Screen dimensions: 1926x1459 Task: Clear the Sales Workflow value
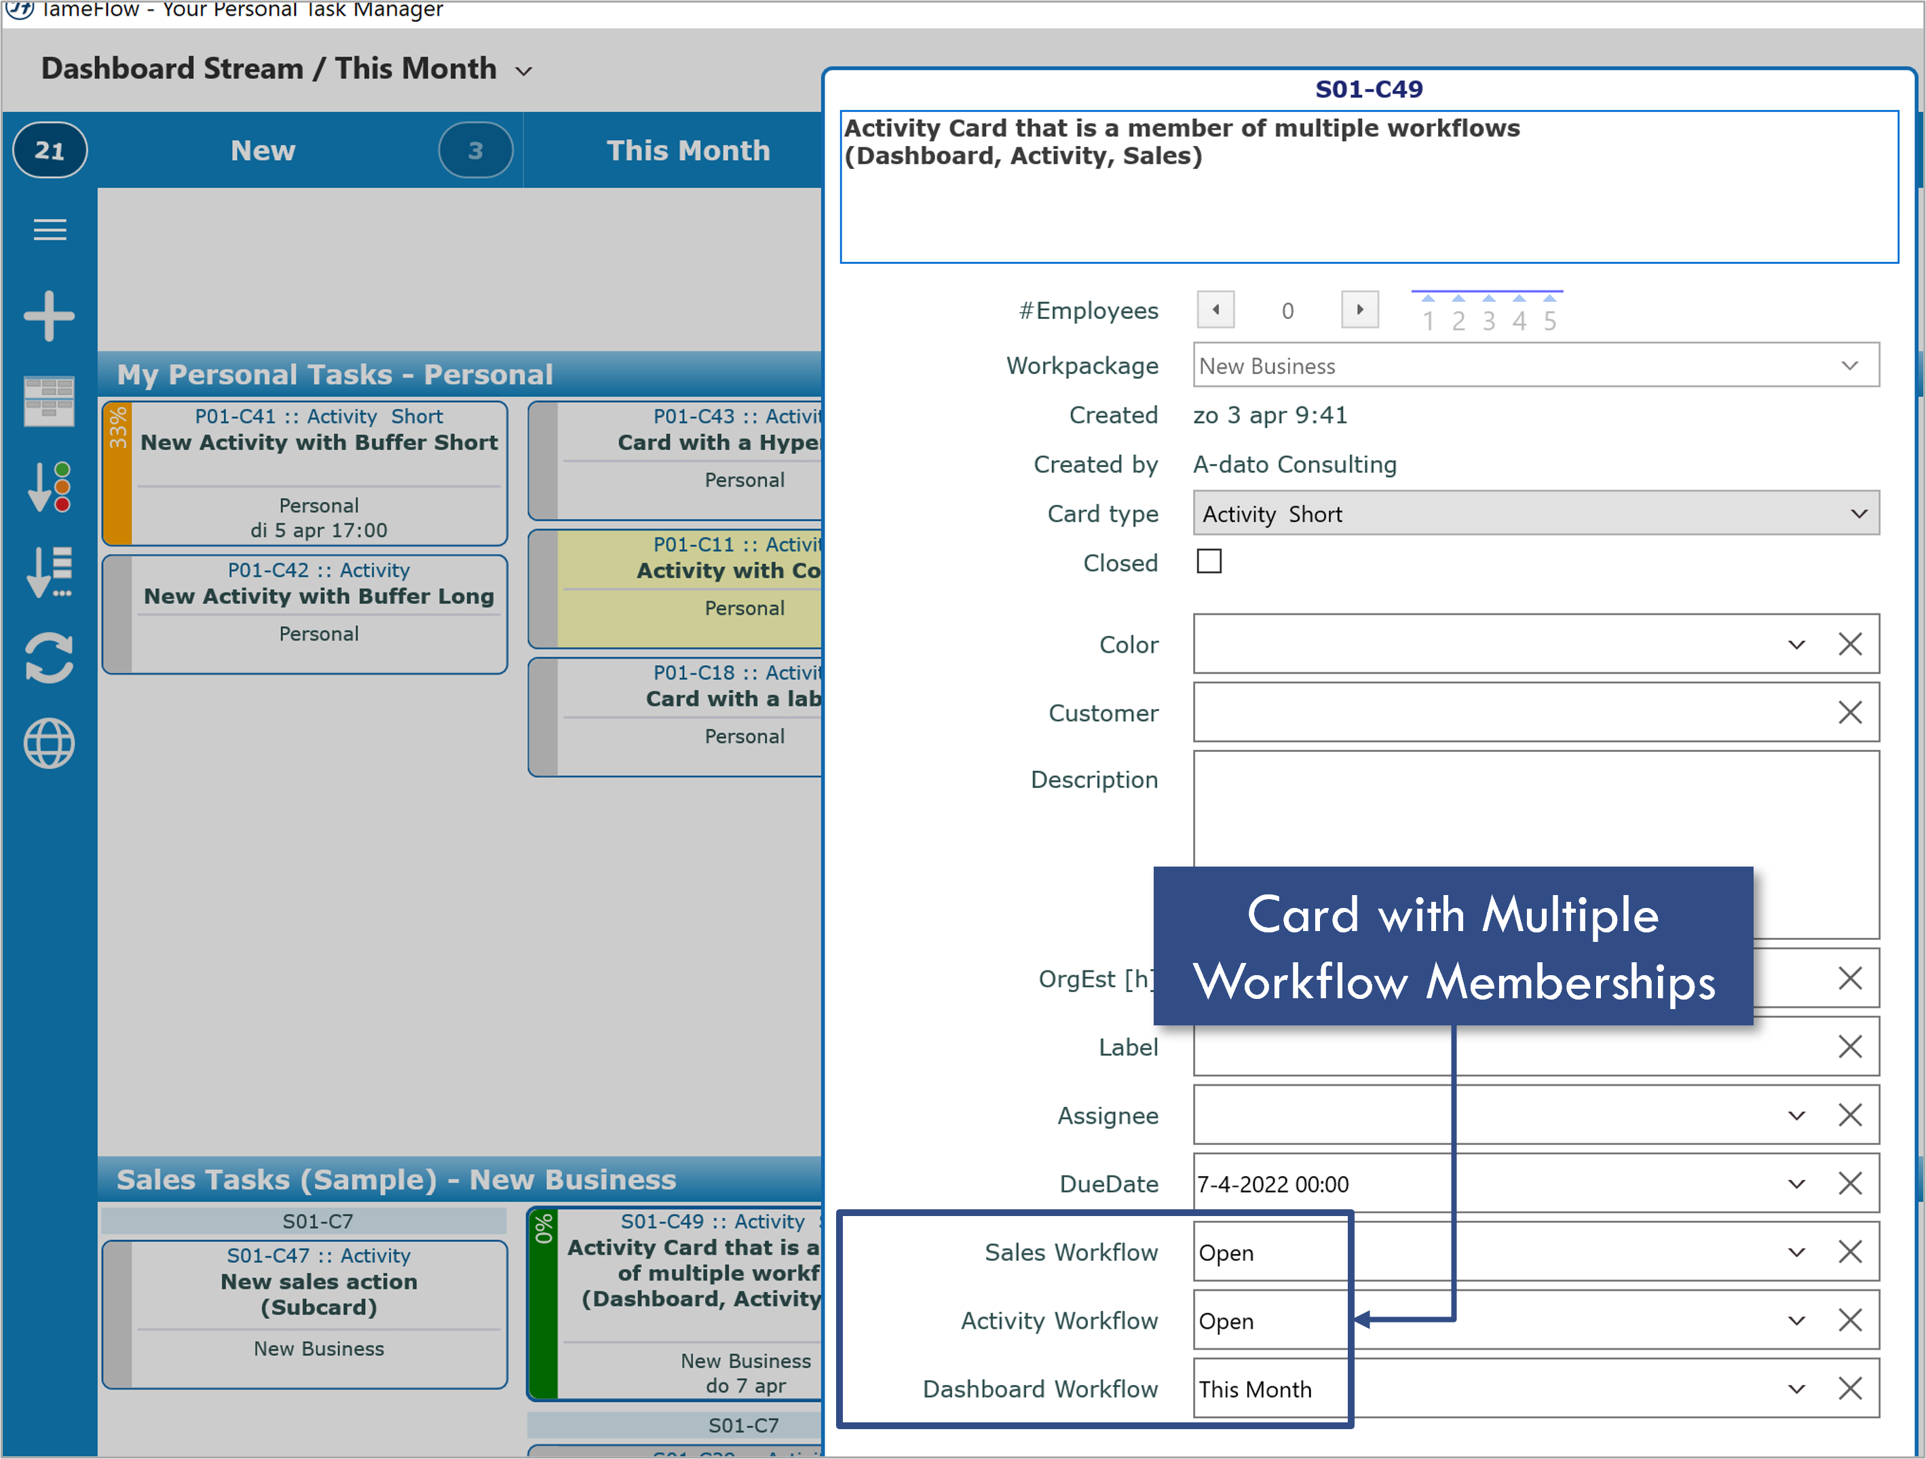coord(1850,1252)
